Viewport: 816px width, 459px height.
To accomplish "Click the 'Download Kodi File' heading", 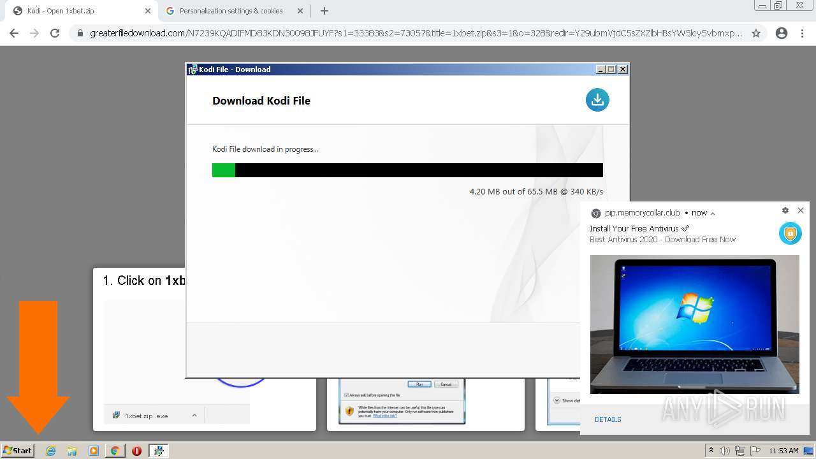I will (261, 101).
